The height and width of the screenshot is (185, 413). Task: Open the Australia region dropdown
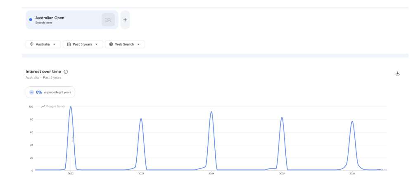43,44
